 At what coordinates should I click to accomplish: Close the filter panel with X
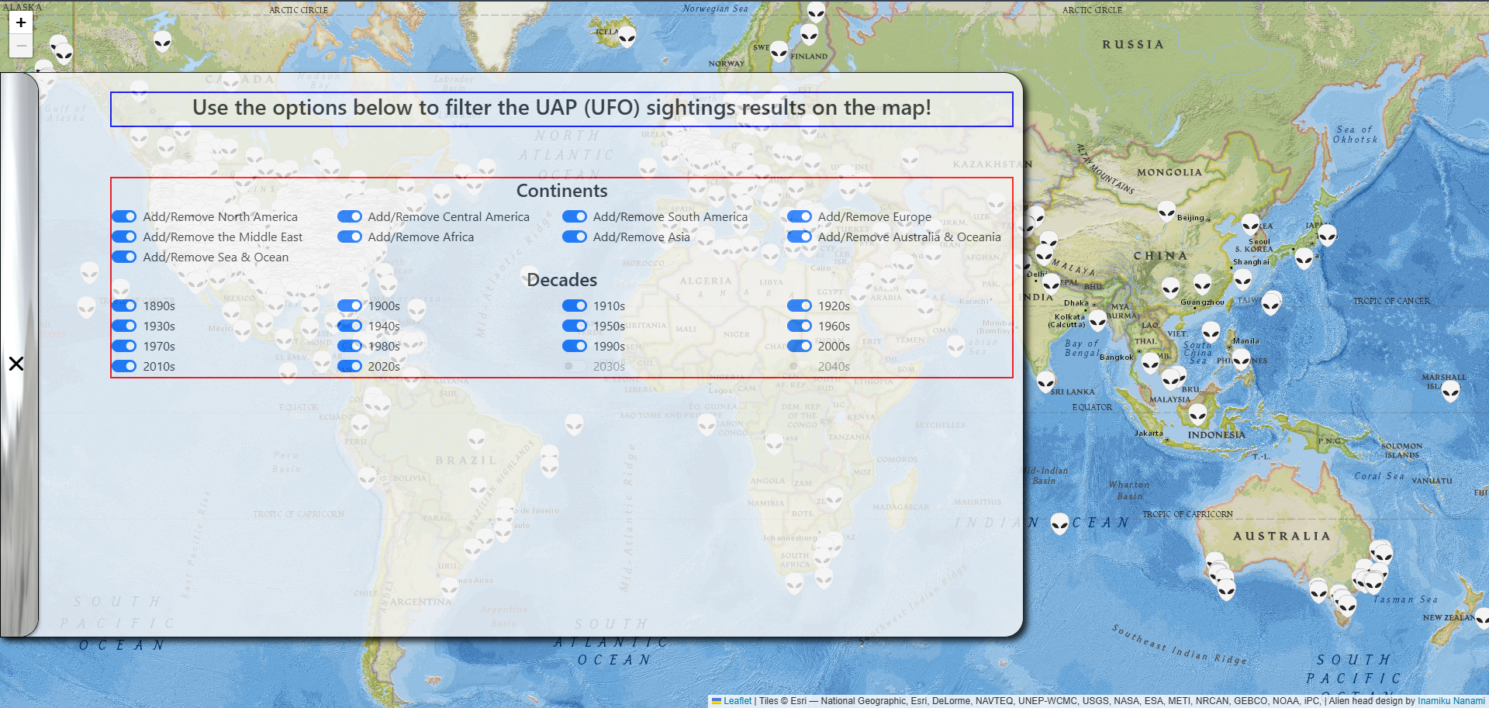[x=16, y=364]
